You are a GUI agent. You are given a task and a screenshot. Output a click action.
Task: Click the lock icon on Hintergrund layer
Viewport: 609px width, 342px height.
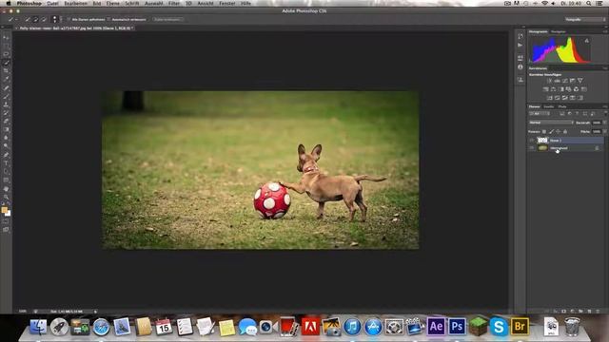pos(597,148)
